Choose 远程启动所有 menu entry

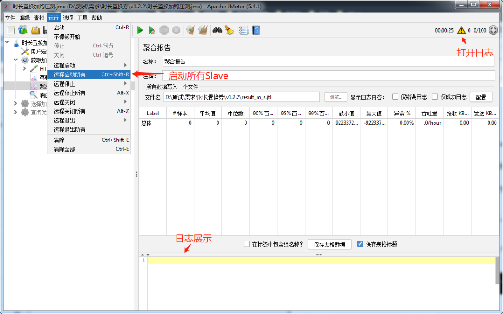[89, 74]
